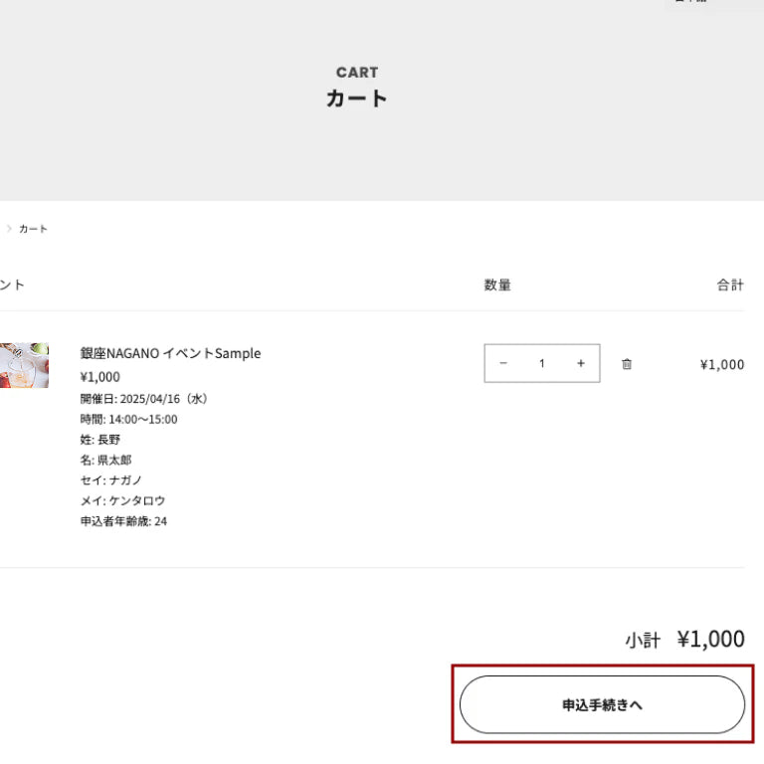Viewport: 764px width, 764px height.
Task: Click the 時間 14:00〜15:00 detail line
Action: (x=128, y=419)
